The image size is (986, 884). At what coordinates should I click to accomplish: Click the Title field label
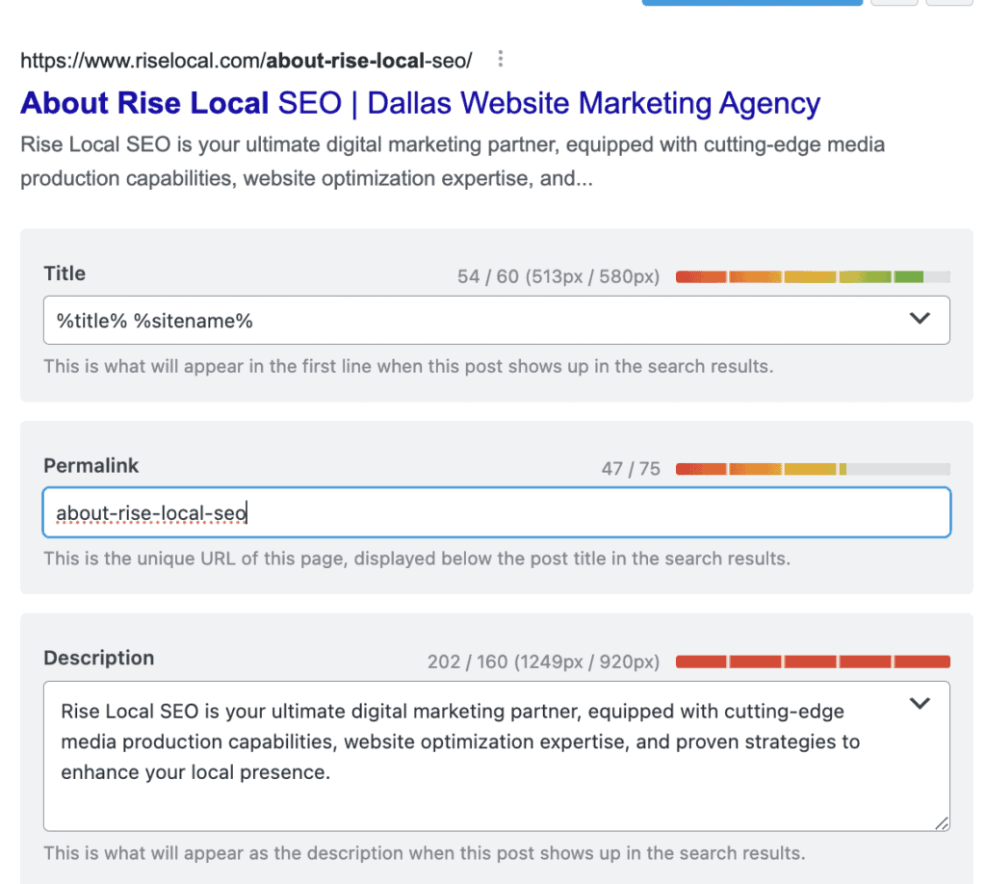point(65,273)
